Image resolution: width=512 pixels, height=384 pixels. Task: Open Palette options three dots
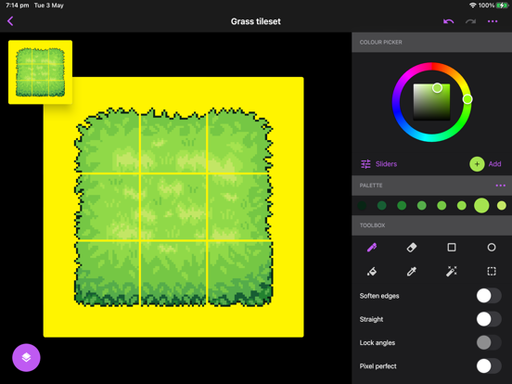(500, 186)
